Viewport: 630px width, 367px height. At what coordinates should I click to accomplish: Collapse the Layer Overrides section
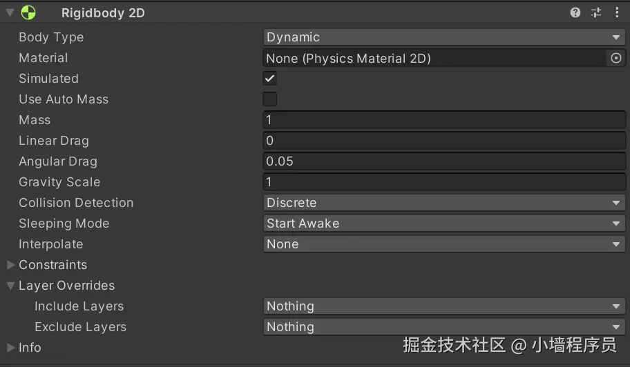pyautogui.click(x=10, y=286)
